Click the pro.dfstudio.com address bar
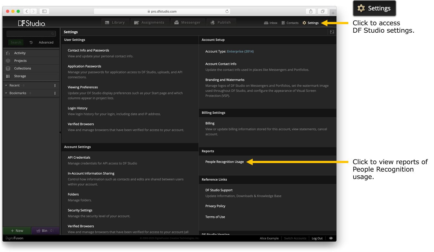This screenshot has width=434, height=252. (162, 12)
